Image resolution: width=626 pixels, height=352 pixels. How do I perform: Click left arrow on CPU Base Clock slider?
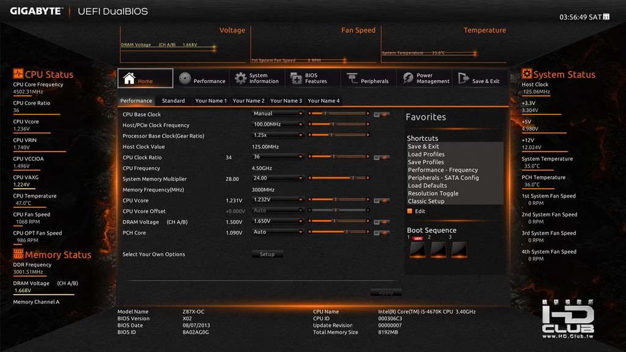(309, 114)
